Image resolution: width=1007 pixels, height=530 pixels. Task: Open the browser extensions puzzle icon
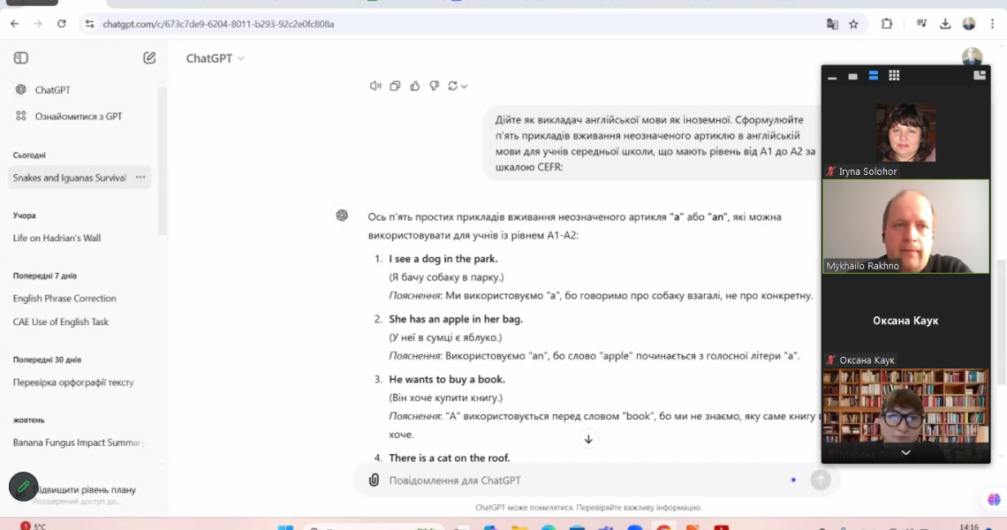click(x=887, y=24)
